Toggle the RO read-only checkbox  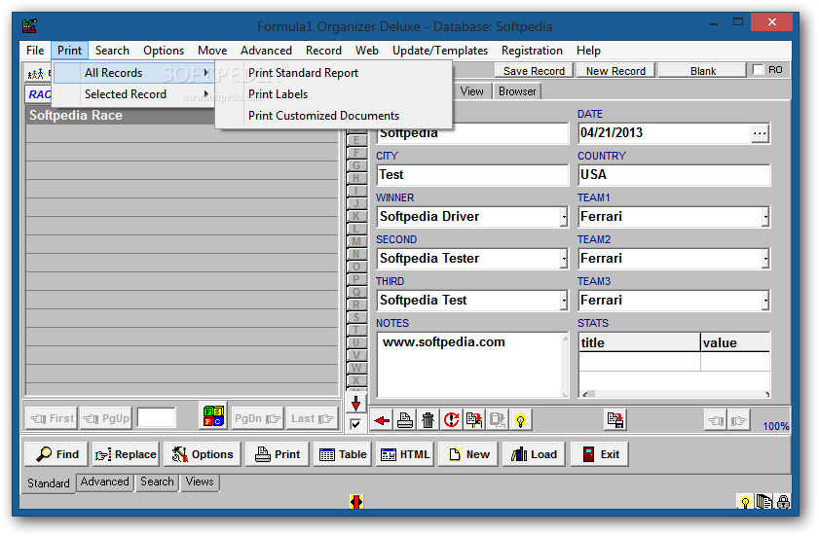(758, 69)
